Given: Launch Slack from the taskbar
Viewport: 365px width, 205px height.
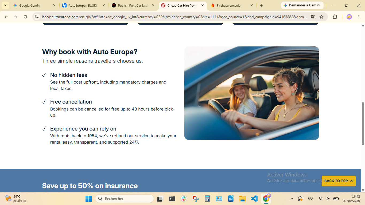Looking at the screenshot, I should click(184, 199).
